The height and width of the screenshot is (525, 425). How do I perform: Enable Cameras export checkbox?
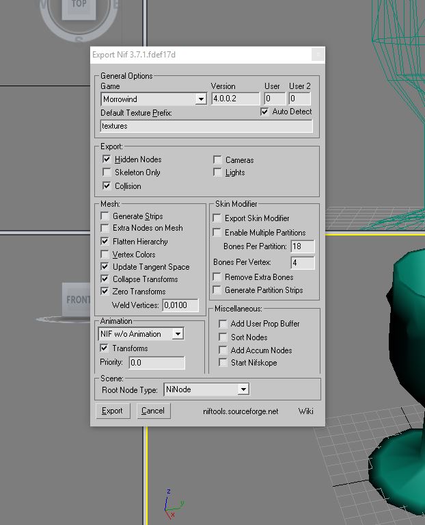[x=217, y=159]
